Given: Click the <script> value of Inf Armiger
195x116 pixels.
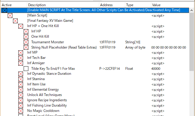Looking at the screenshot, I should 158,64.
